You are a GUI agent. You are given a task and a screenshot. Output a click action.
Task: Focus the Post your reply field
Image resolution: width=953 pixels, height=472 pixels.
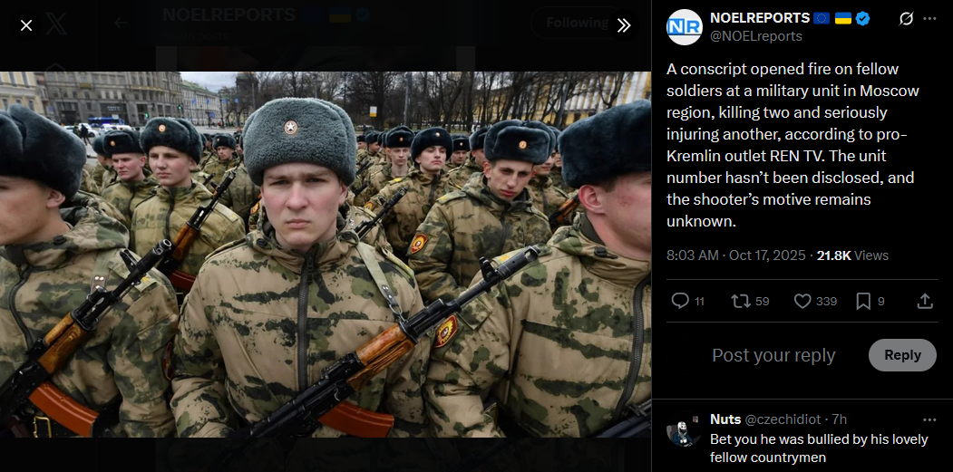(x=773, y=355)
